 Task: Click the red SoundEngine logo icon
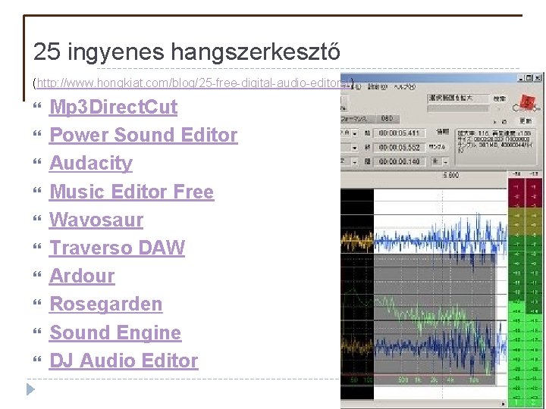click(526, 102)
